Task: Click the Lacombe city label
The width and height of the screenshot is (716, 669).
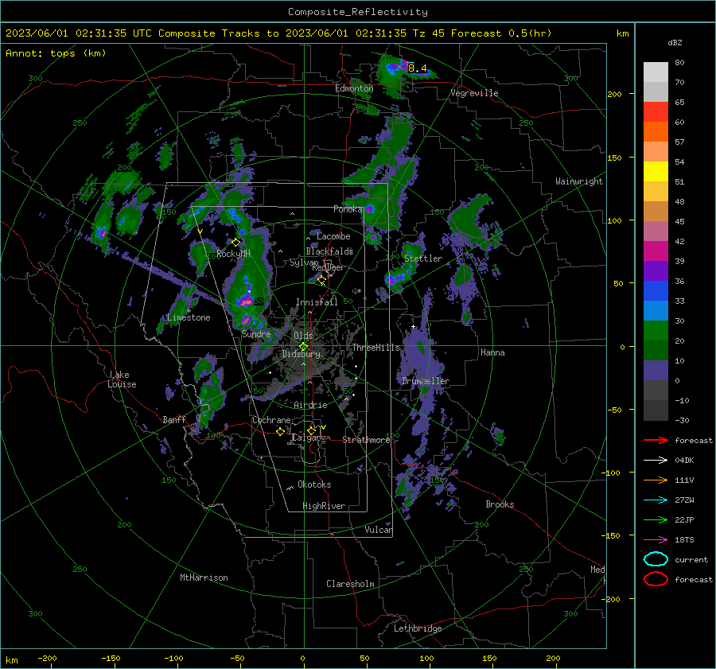Action: pyautogui.click(x=333, y=236)
